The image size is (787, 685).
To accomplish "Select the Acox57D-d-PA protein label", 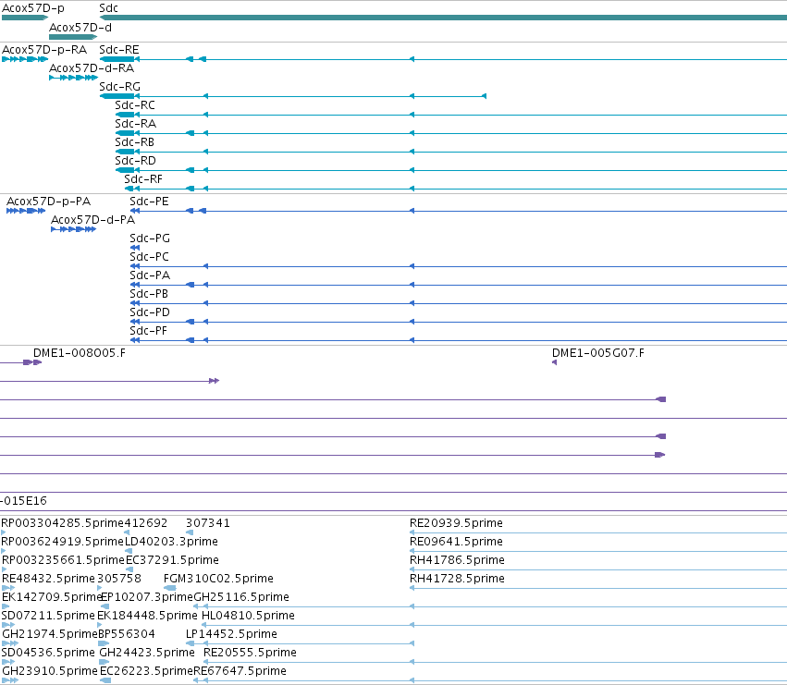I will pos(92,220).
